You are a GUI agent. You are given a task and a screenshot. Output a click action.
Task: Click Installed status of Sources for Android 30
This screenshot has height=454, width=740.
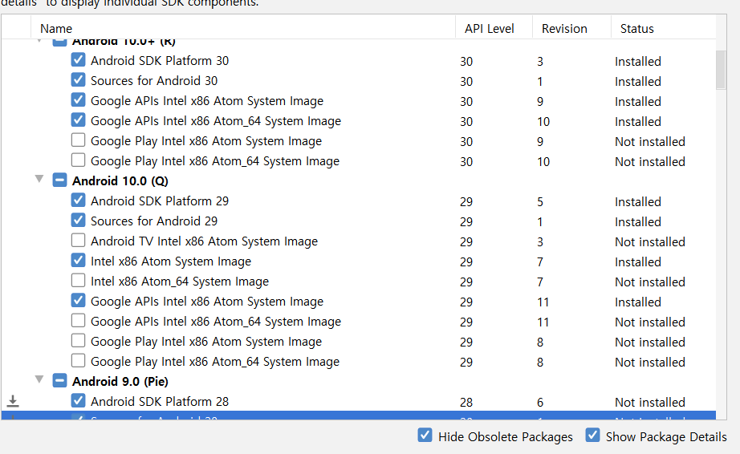637,82
